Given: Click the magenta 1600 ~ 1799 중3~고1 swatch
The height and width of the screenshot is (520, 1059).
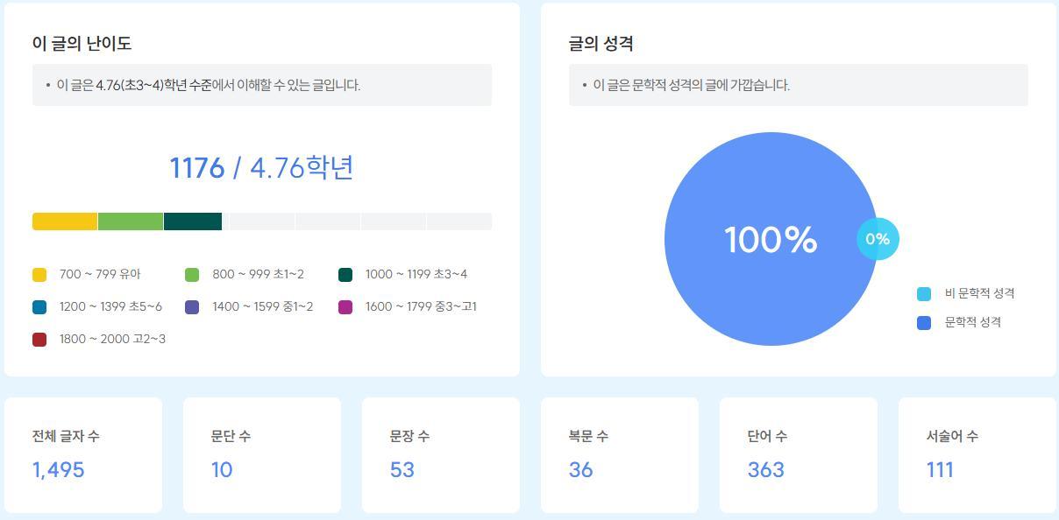Looking at the screenshot, I should [x=345, y=307].
